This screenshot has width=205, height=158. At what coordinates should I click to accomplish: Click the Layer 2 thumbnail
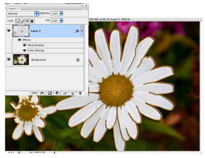(21, 31)
